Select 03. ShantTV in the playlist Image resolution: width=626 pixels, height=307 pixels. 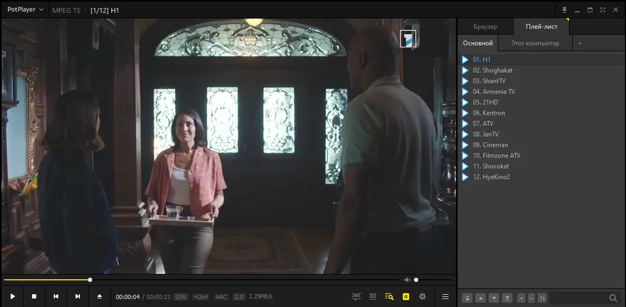coord(542,81)
